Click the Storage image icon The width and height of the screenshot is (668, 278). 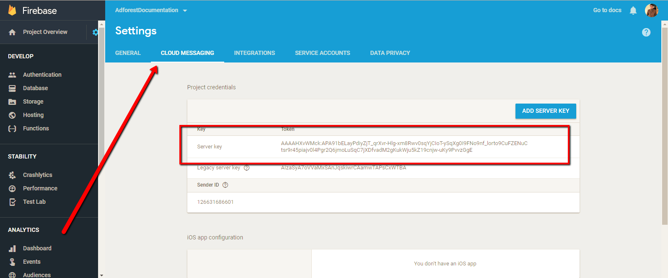(12, 101)
